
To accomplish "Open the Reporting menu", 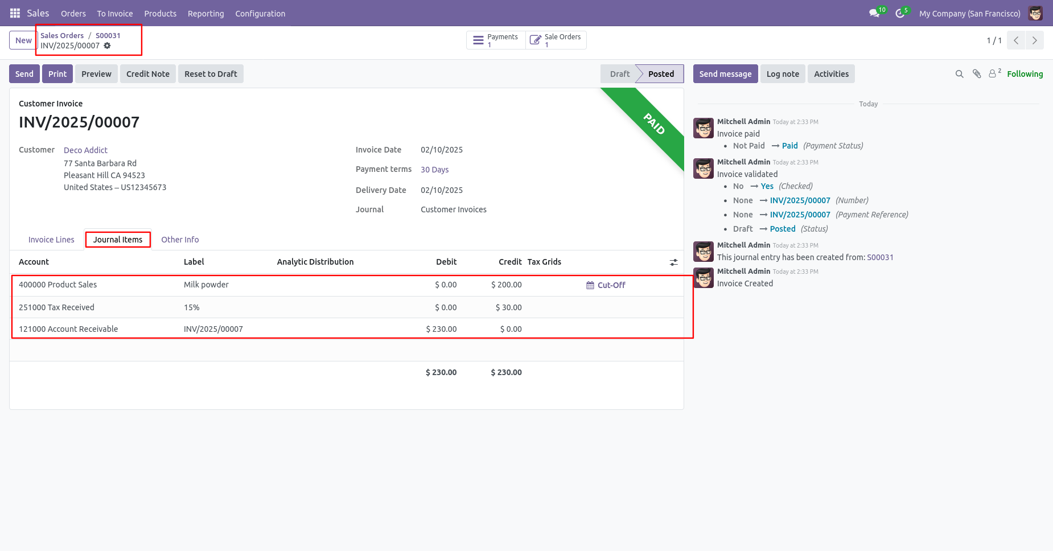I will pos(206,13).
